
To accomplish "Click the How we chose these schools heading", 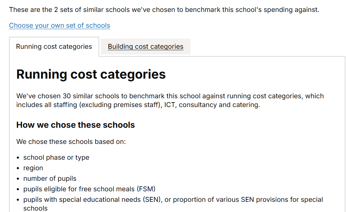I will [76, 125].
